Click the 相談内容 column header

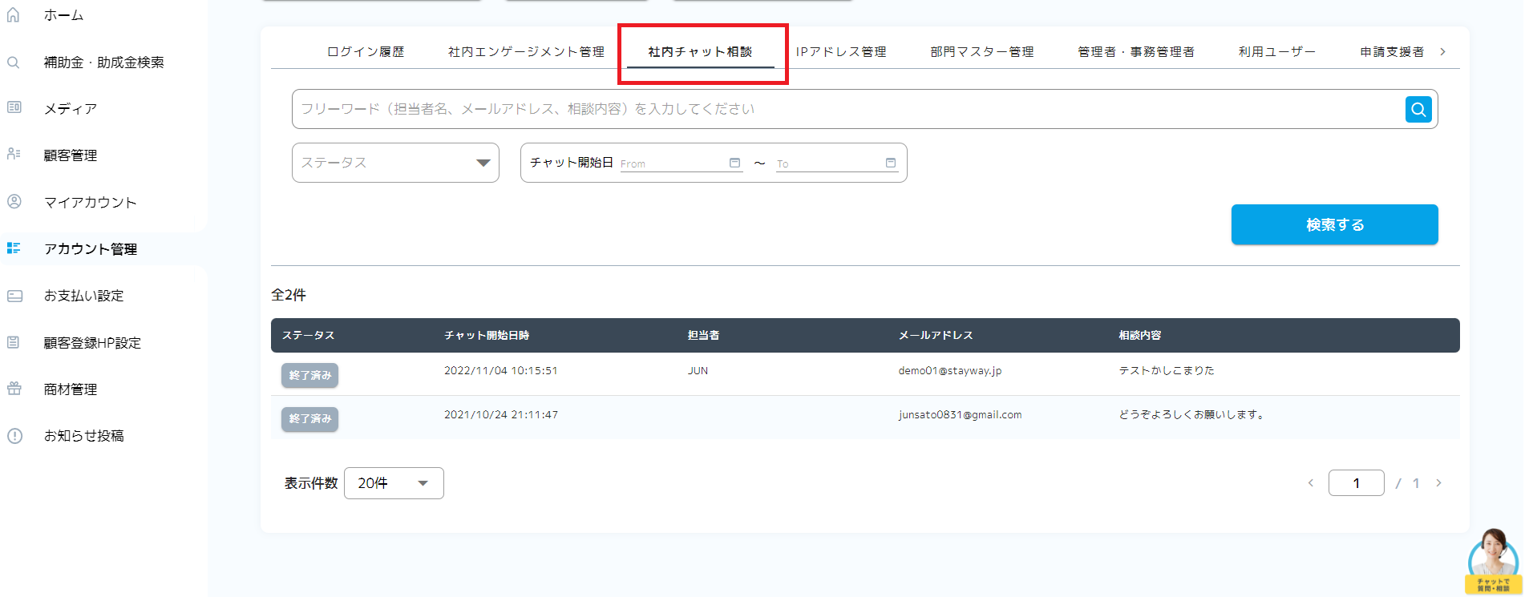point(1140,335)
